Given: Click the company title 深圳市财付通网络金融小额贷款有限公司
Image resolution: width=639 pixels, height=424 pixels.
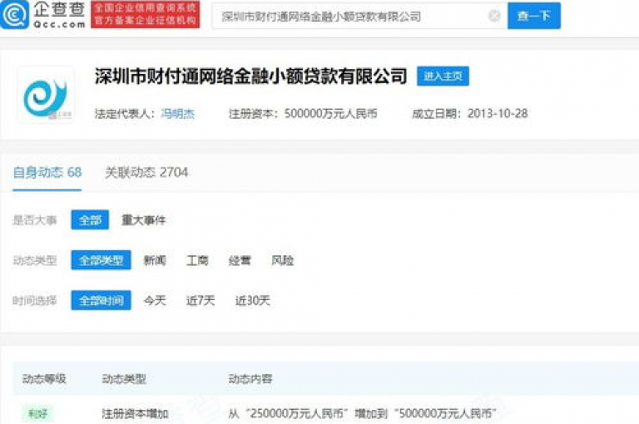Looking at the screenshot, I should [x=251, y=76].
